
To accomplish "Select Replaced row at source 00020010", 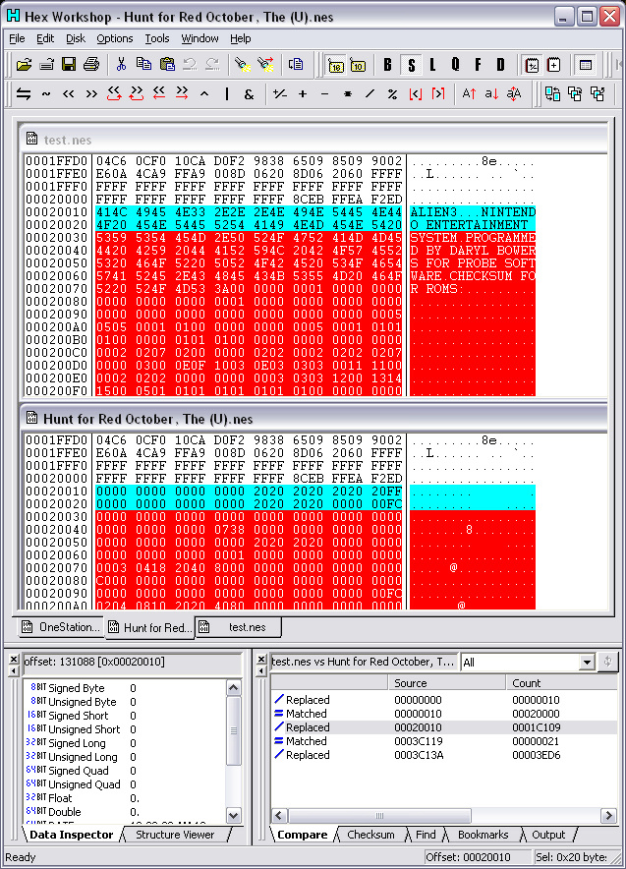I will tap(444, 727).
